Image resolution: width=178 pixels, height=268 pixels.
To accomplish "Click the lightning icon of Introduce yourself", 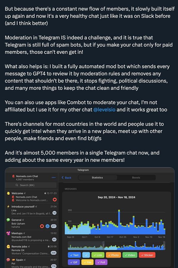I will (x=8, y=206).
